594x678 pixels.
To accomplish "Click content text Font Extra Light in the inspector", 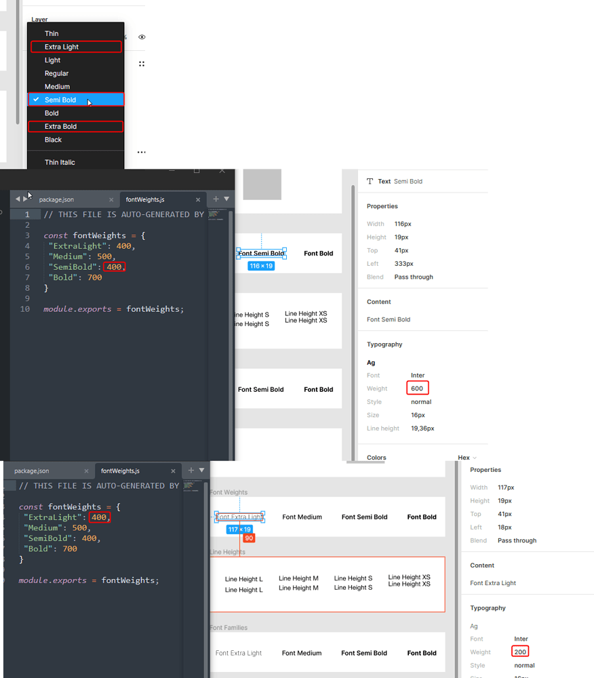I will coord(493,583).
